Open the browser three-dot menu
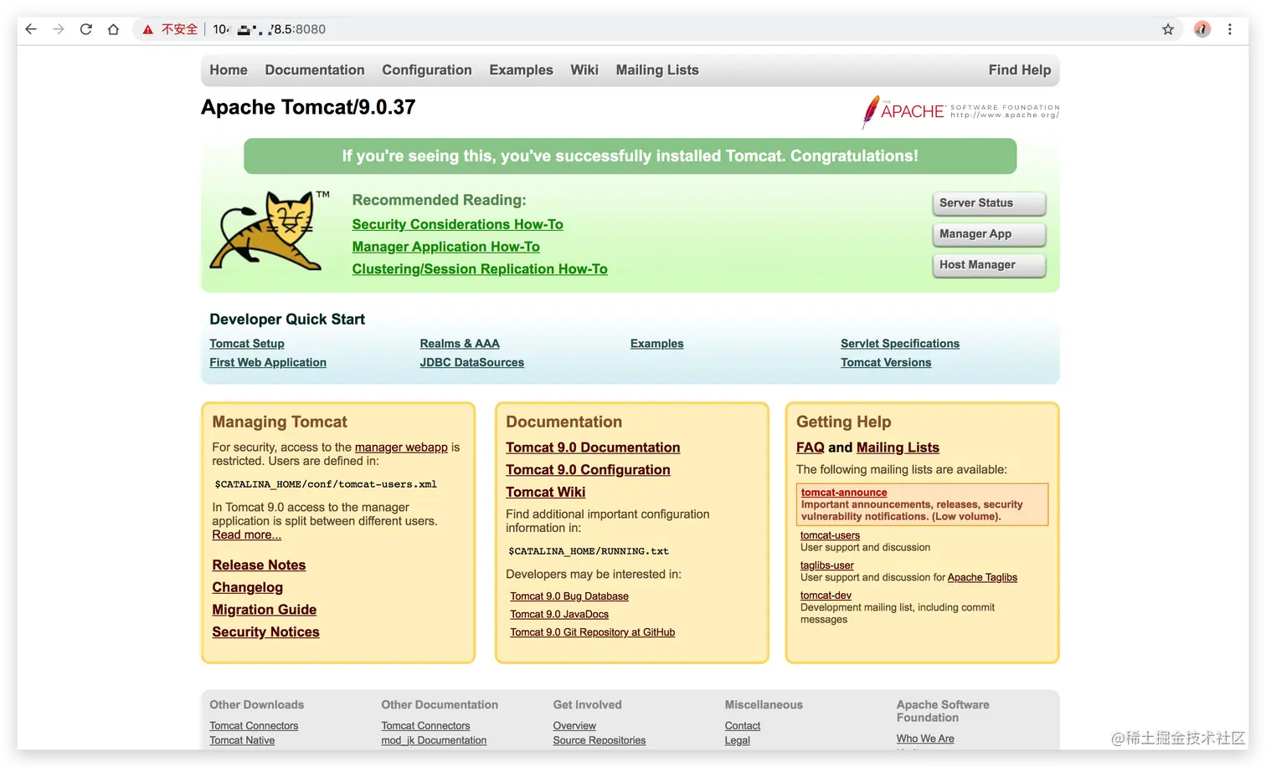Viewport: 1266px width, 767px height. (1229, 29)
